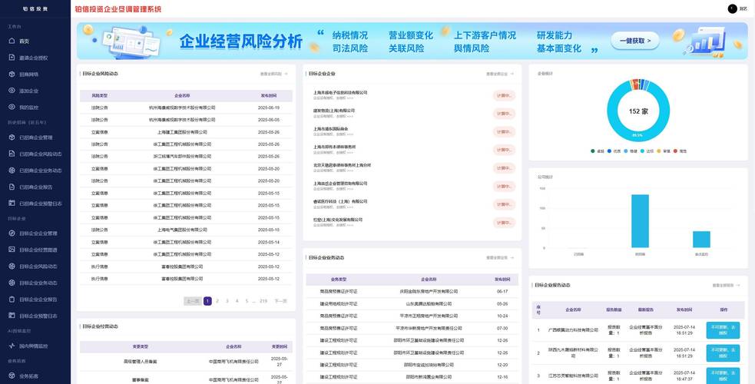Click the 目标企业业务动态 sidebar icon
Image resolution: width=755 pixels, height=384 pixels.
pos(12,283)
